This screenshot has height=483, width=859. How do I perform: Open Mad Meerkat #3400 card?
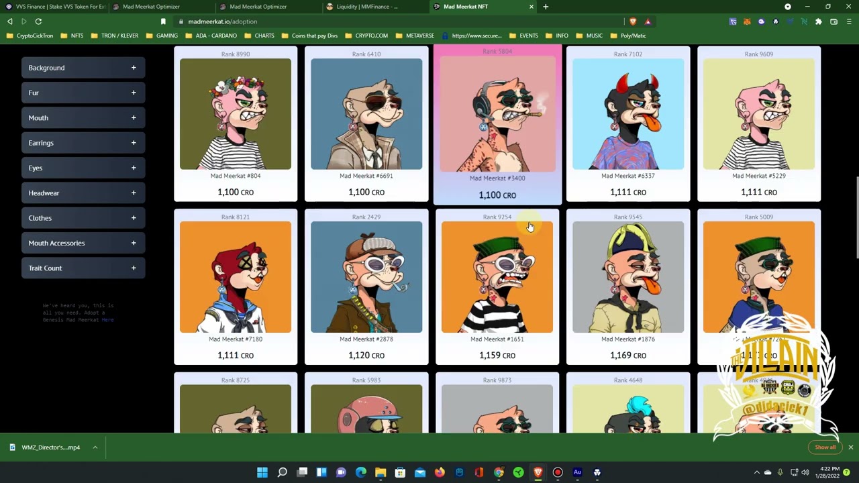click(x=497, y=124)
